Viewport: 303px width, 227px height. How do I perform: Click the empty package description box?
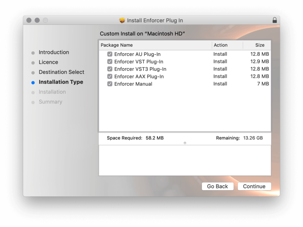[x=185, y=160]
